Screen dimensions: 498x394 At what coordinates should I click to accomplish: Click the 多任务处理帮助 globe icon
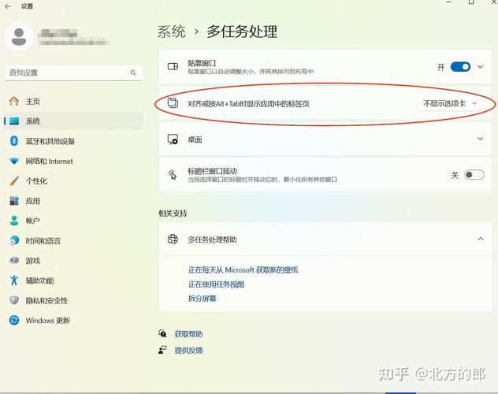173,239
